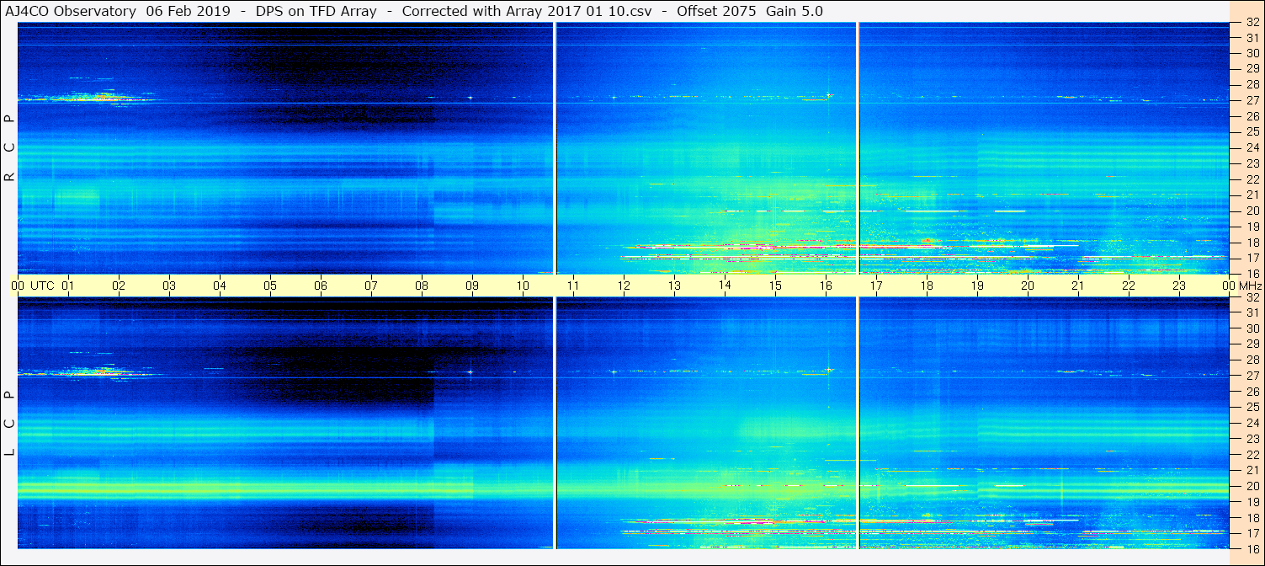Select hour 19 on the time axis
Image resolution: width=1265 pixels, height=566 pixels.
(x=977, y=286)
